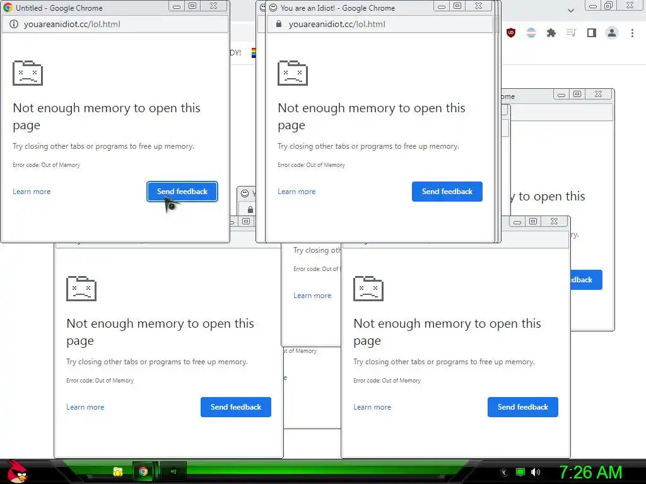Open the uBlock Origin extension
The width and height of the screenshot is (646, 484).
coord(511,33)
